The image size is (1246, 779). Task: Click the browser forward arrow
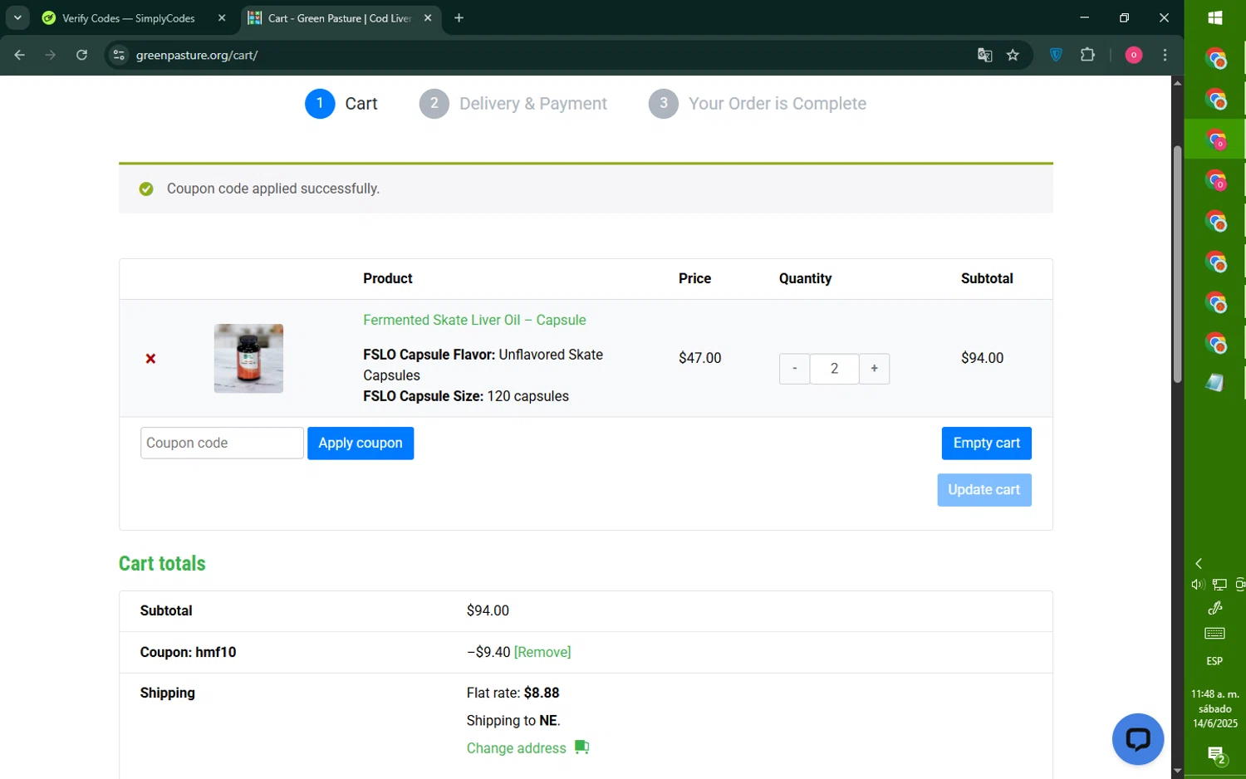51,55
